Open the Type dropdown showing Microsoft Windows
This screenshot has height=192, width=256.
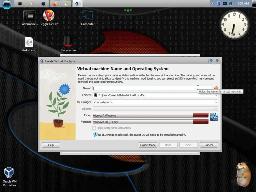pos(150,115)
